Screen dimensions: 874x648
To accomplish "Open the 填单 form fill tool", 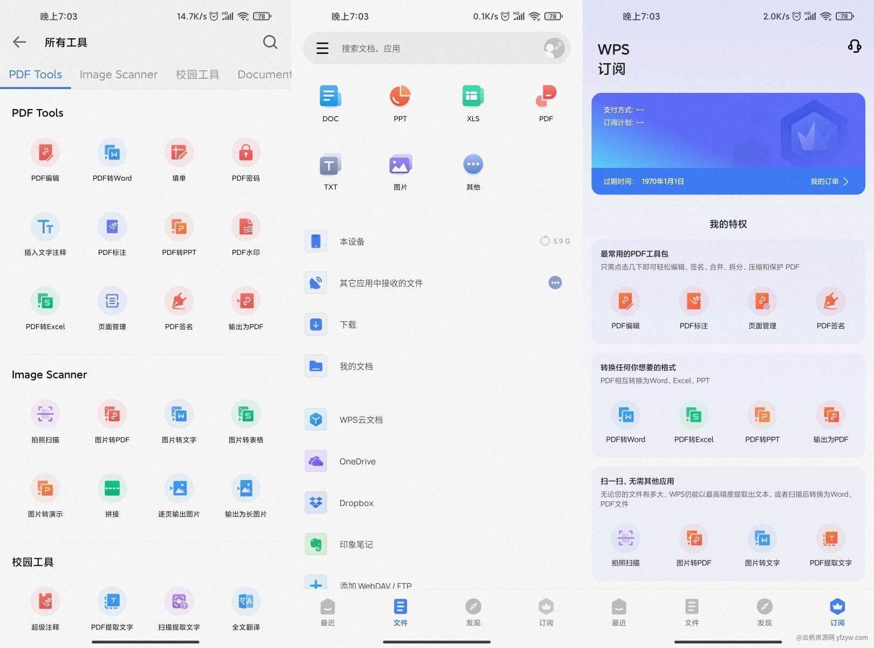I will pyautogui.click(x=179, y=160).
